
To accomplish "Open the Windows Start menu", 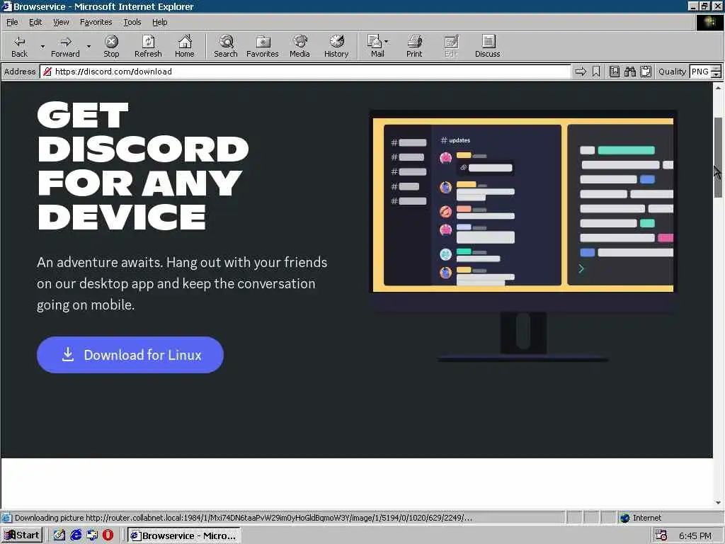I will click(22, 535).
